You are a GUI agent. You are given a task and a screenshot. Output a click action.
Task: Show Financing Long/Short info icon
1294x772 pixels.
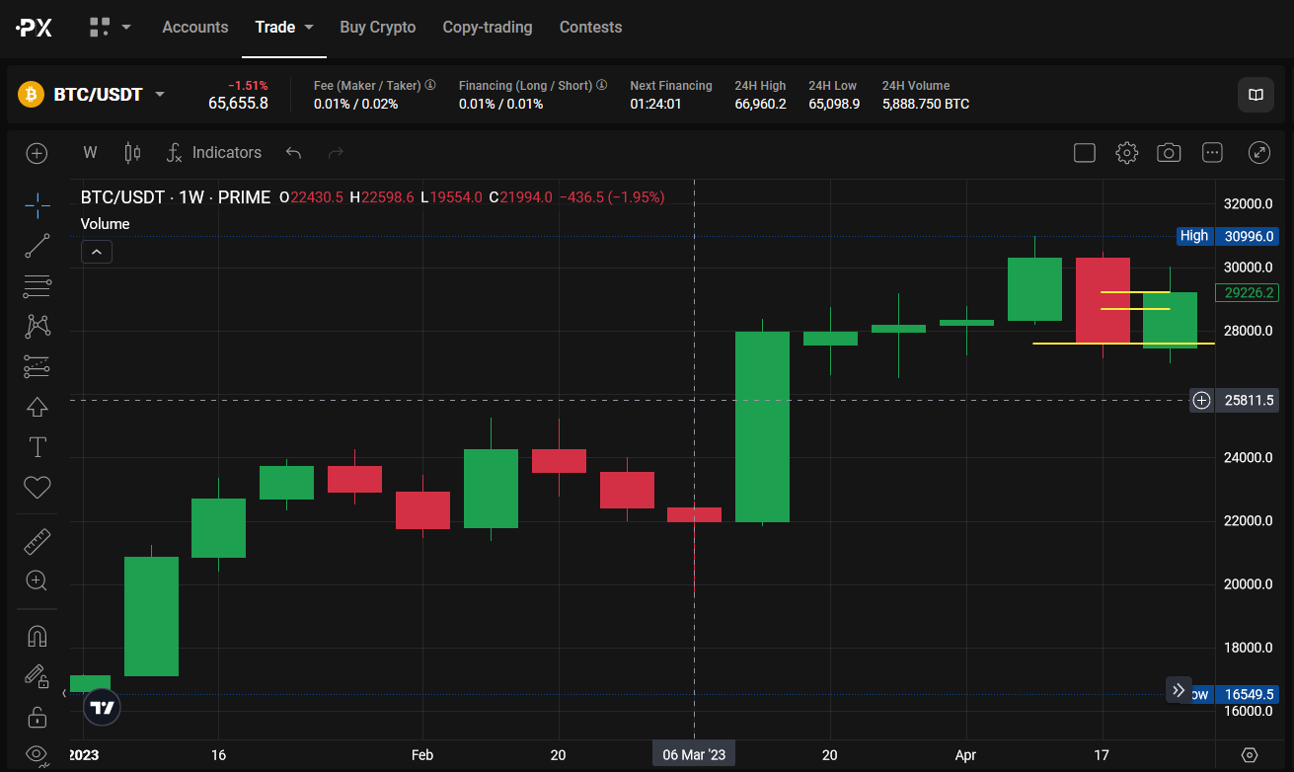(602, 85)
